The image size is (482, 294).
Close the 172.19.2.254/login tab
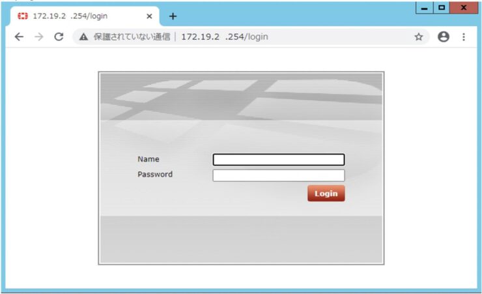[149, 16]
